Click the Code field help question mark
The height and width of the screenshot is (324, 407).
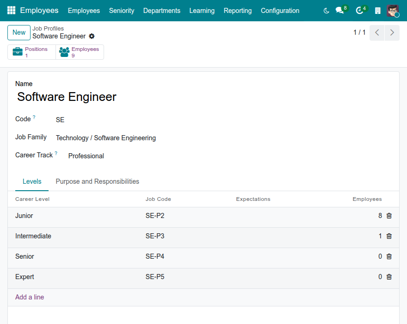pos(34,117)
